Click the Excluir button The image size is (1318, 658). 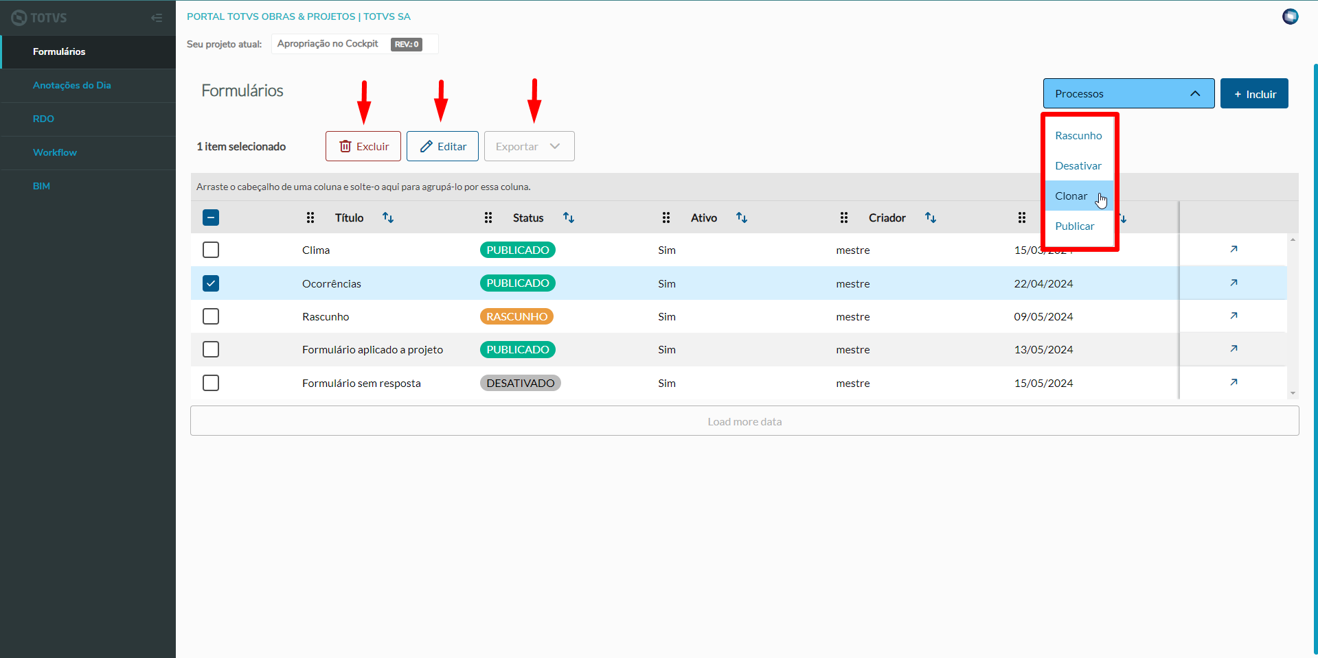[x=363, y=146]
